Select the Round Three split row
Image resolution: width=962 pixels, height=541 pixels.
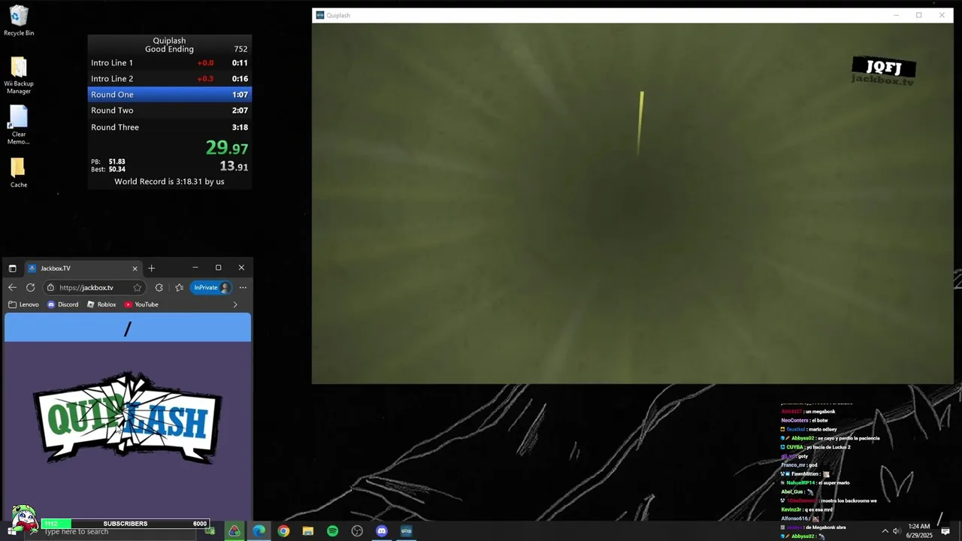(169, 127)
